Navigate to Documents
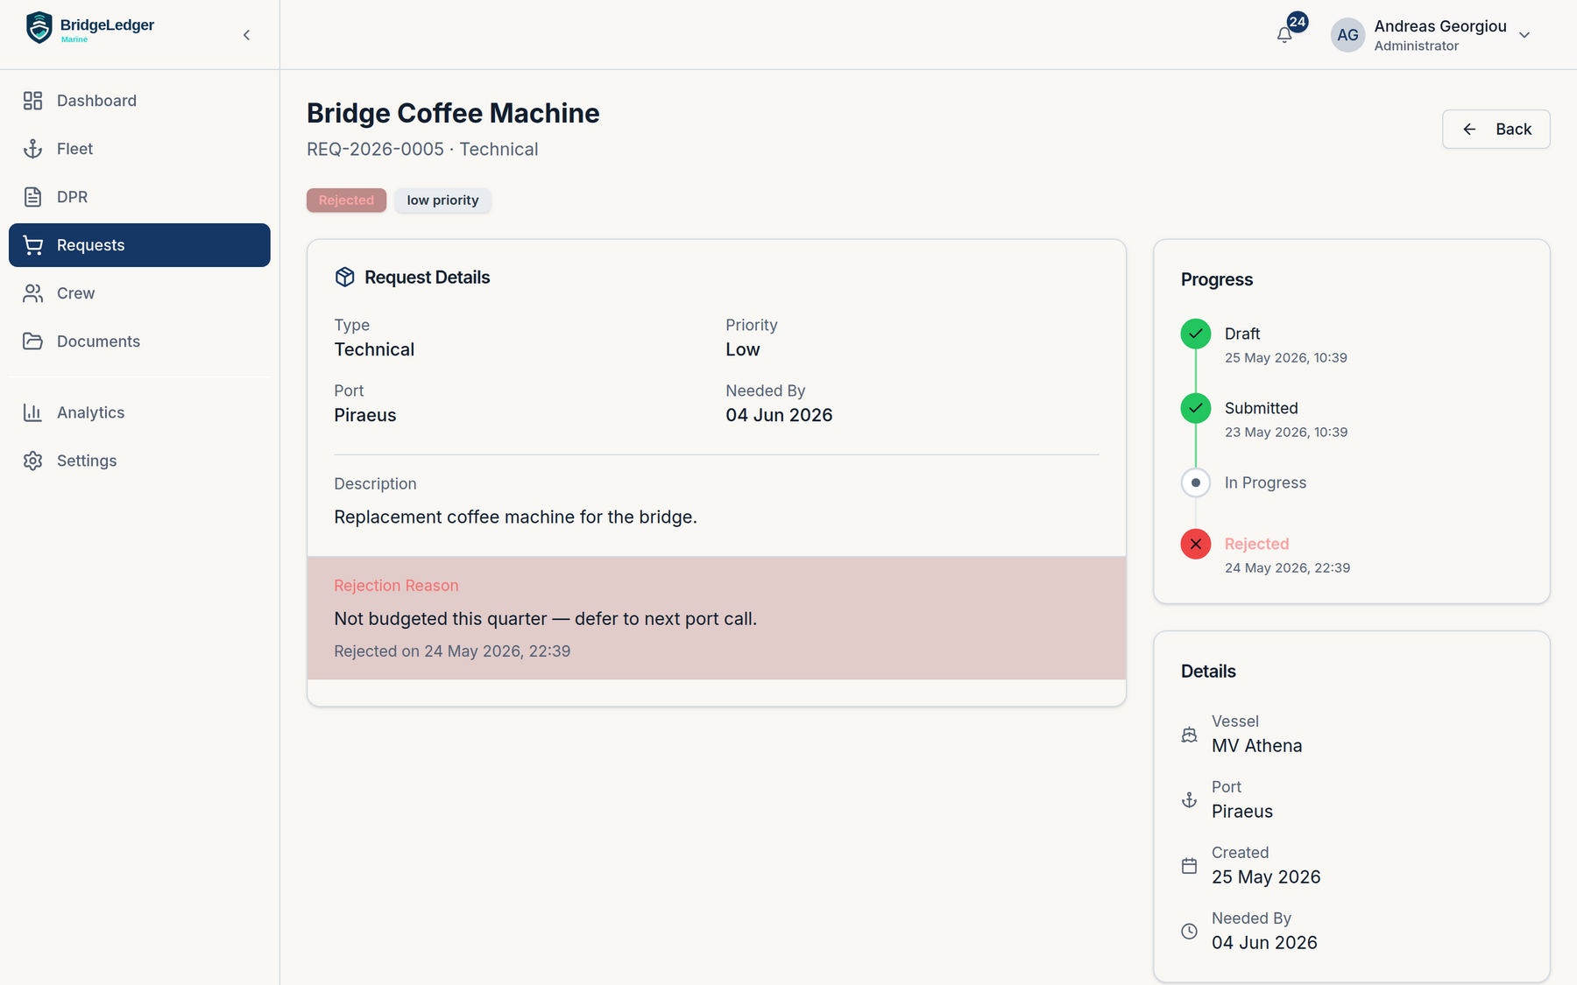Screen dimensions: 1577x985 139,341
